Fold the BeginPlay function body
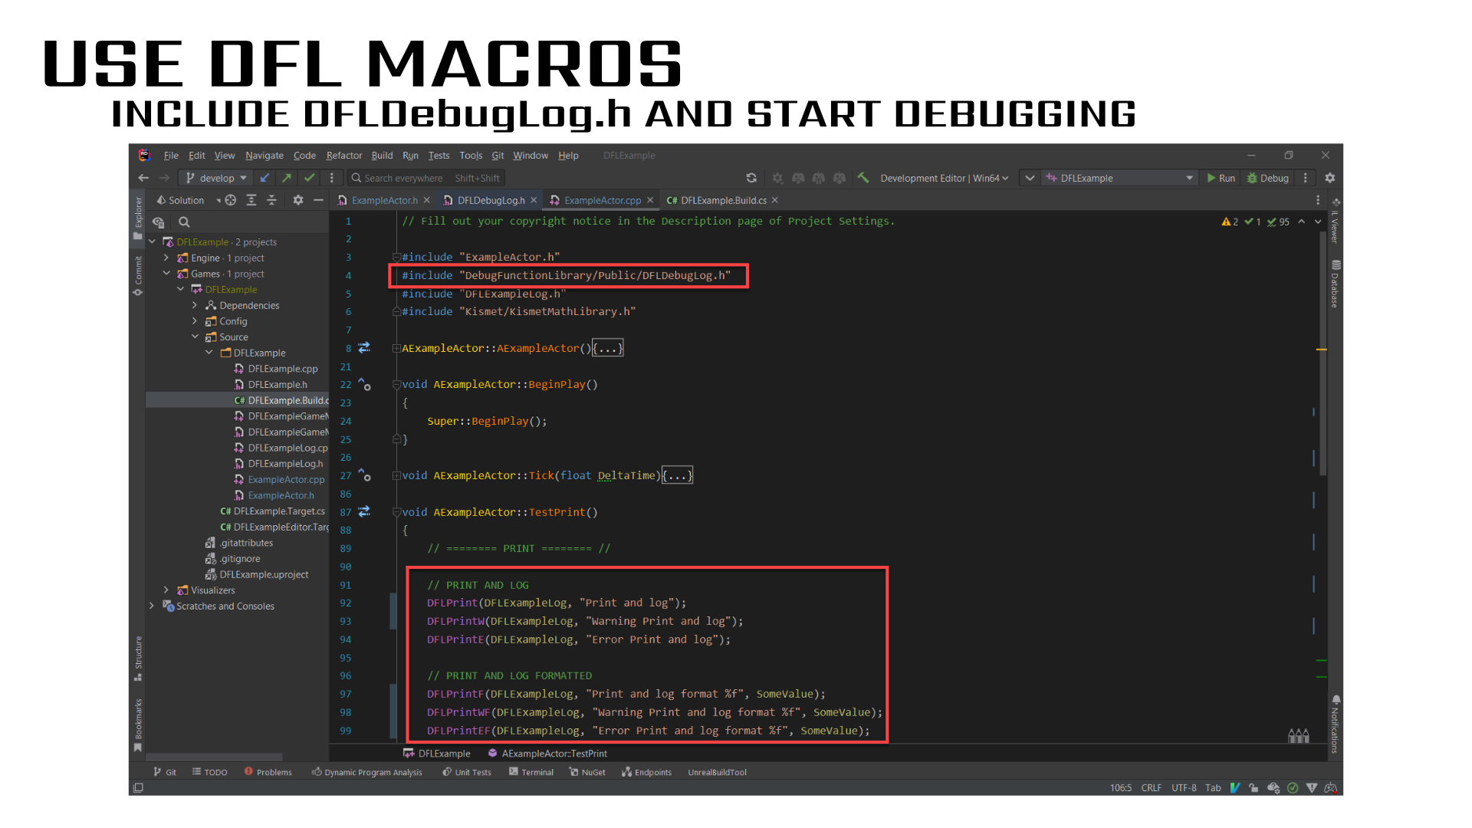Screen dimensions: 1472x828 tap(396, 385)
